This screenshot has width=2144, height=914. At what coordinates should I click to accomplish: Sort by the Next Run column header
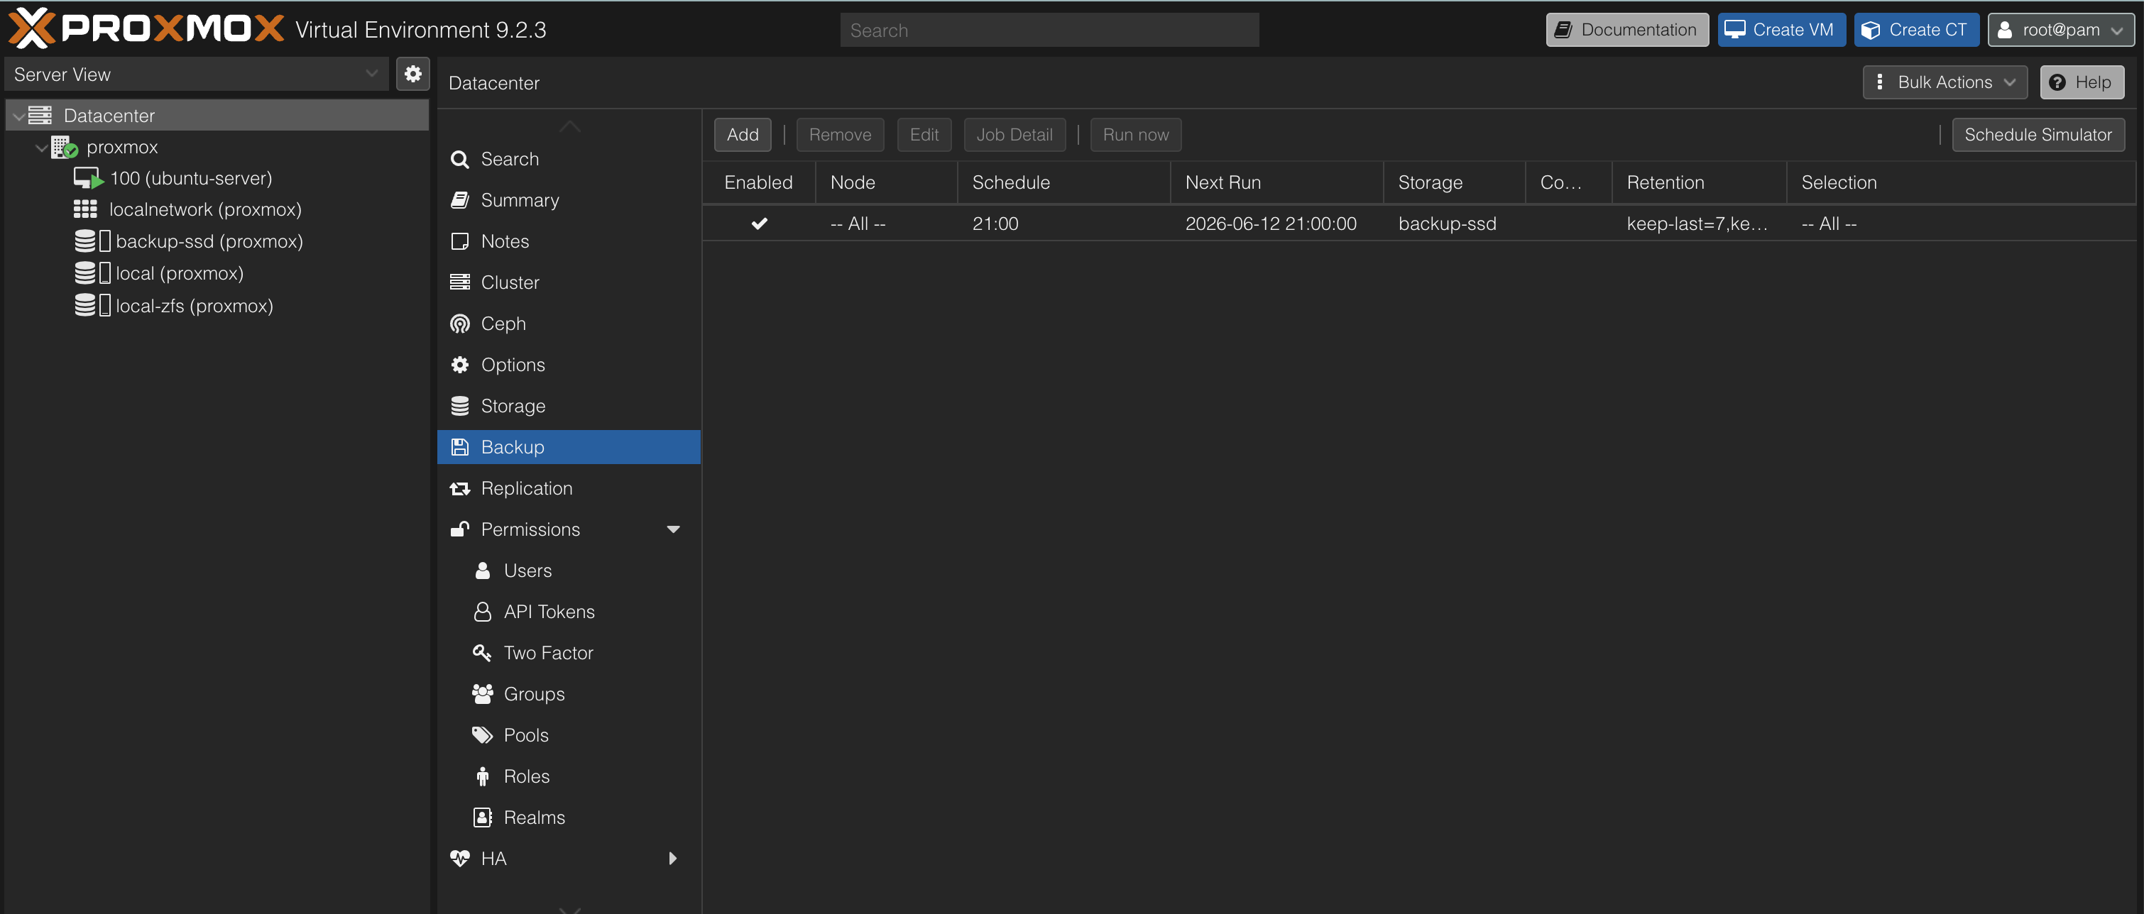coord(1276,182)
